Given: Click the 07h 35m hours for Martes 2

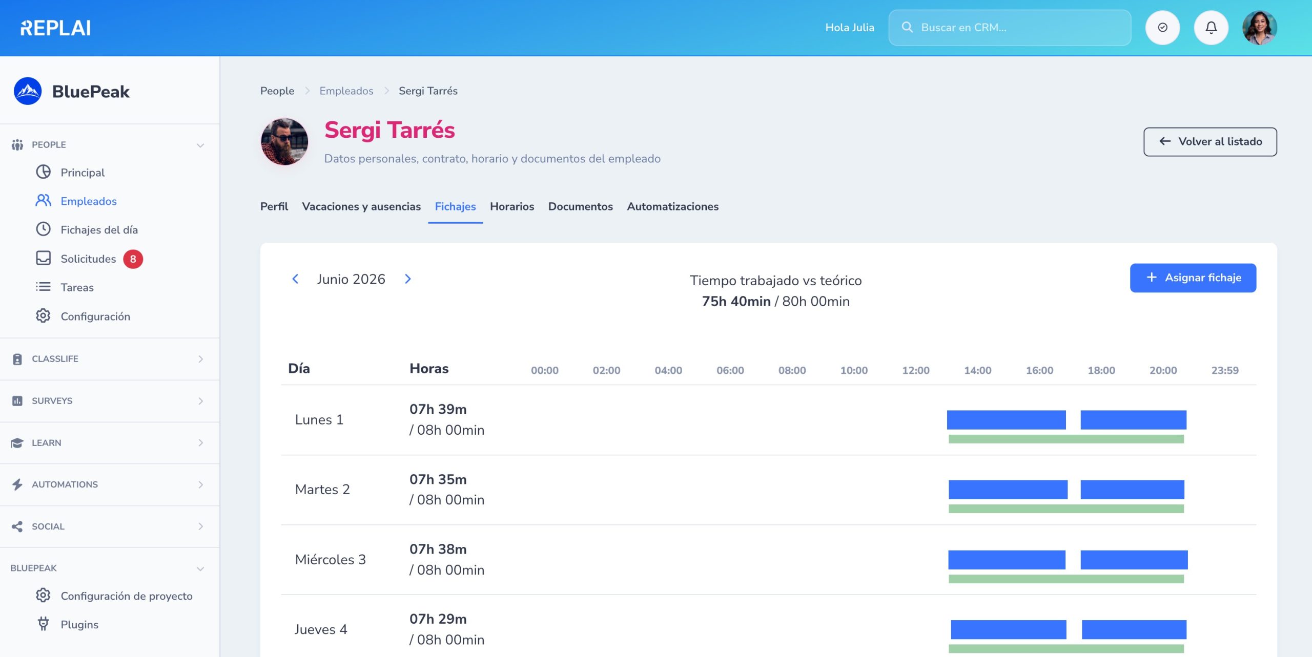Looking at the screenshot, I should tap(438, 479).
